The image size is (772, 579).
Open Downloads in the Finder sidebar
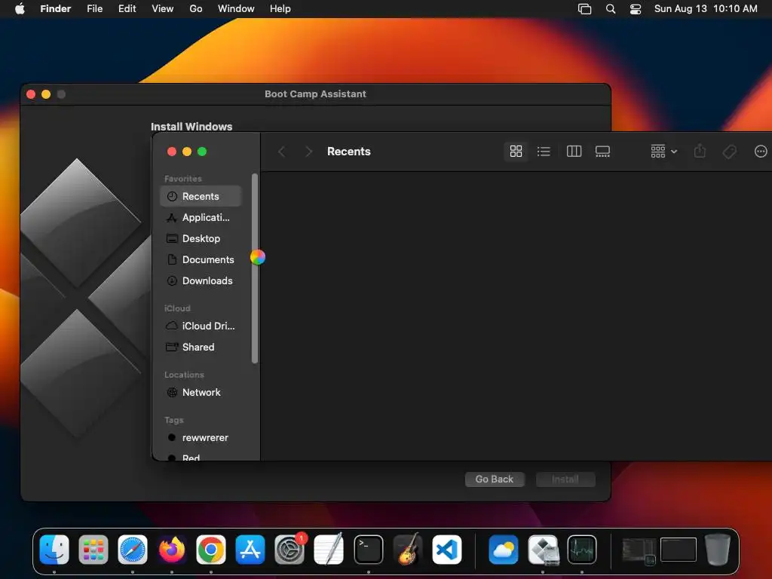click(201, 280)
